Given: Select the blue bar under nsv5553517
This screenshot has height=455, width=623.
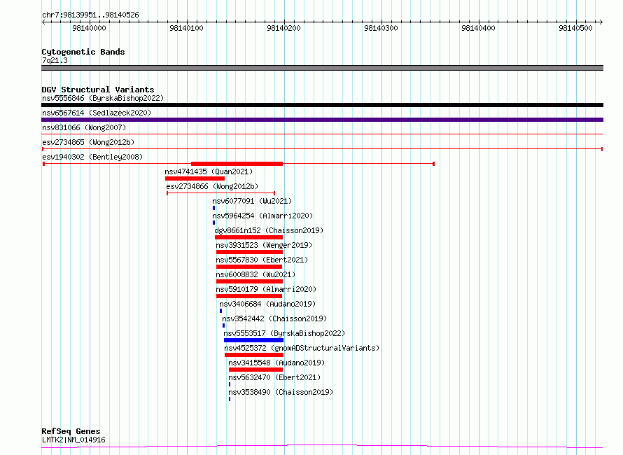Looking at the screenshot, I should tap(253, 340).
